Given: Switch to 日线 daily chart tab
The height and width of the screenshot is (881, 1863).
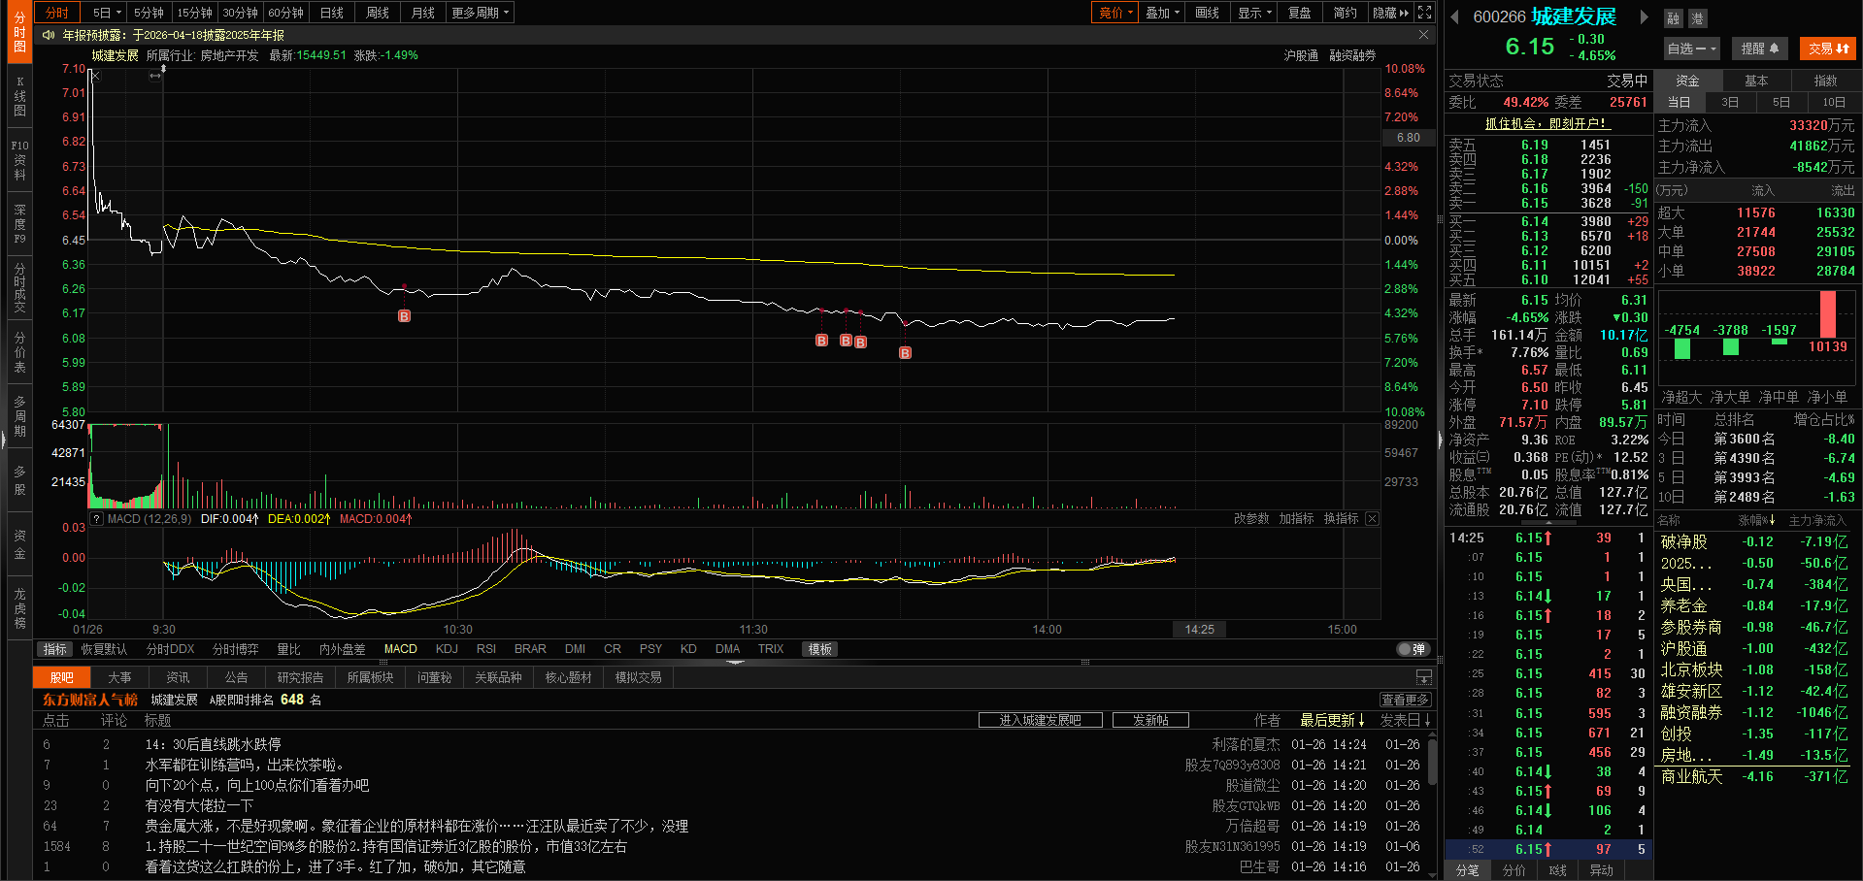Looking at the screenshot, I should [332, 13].
